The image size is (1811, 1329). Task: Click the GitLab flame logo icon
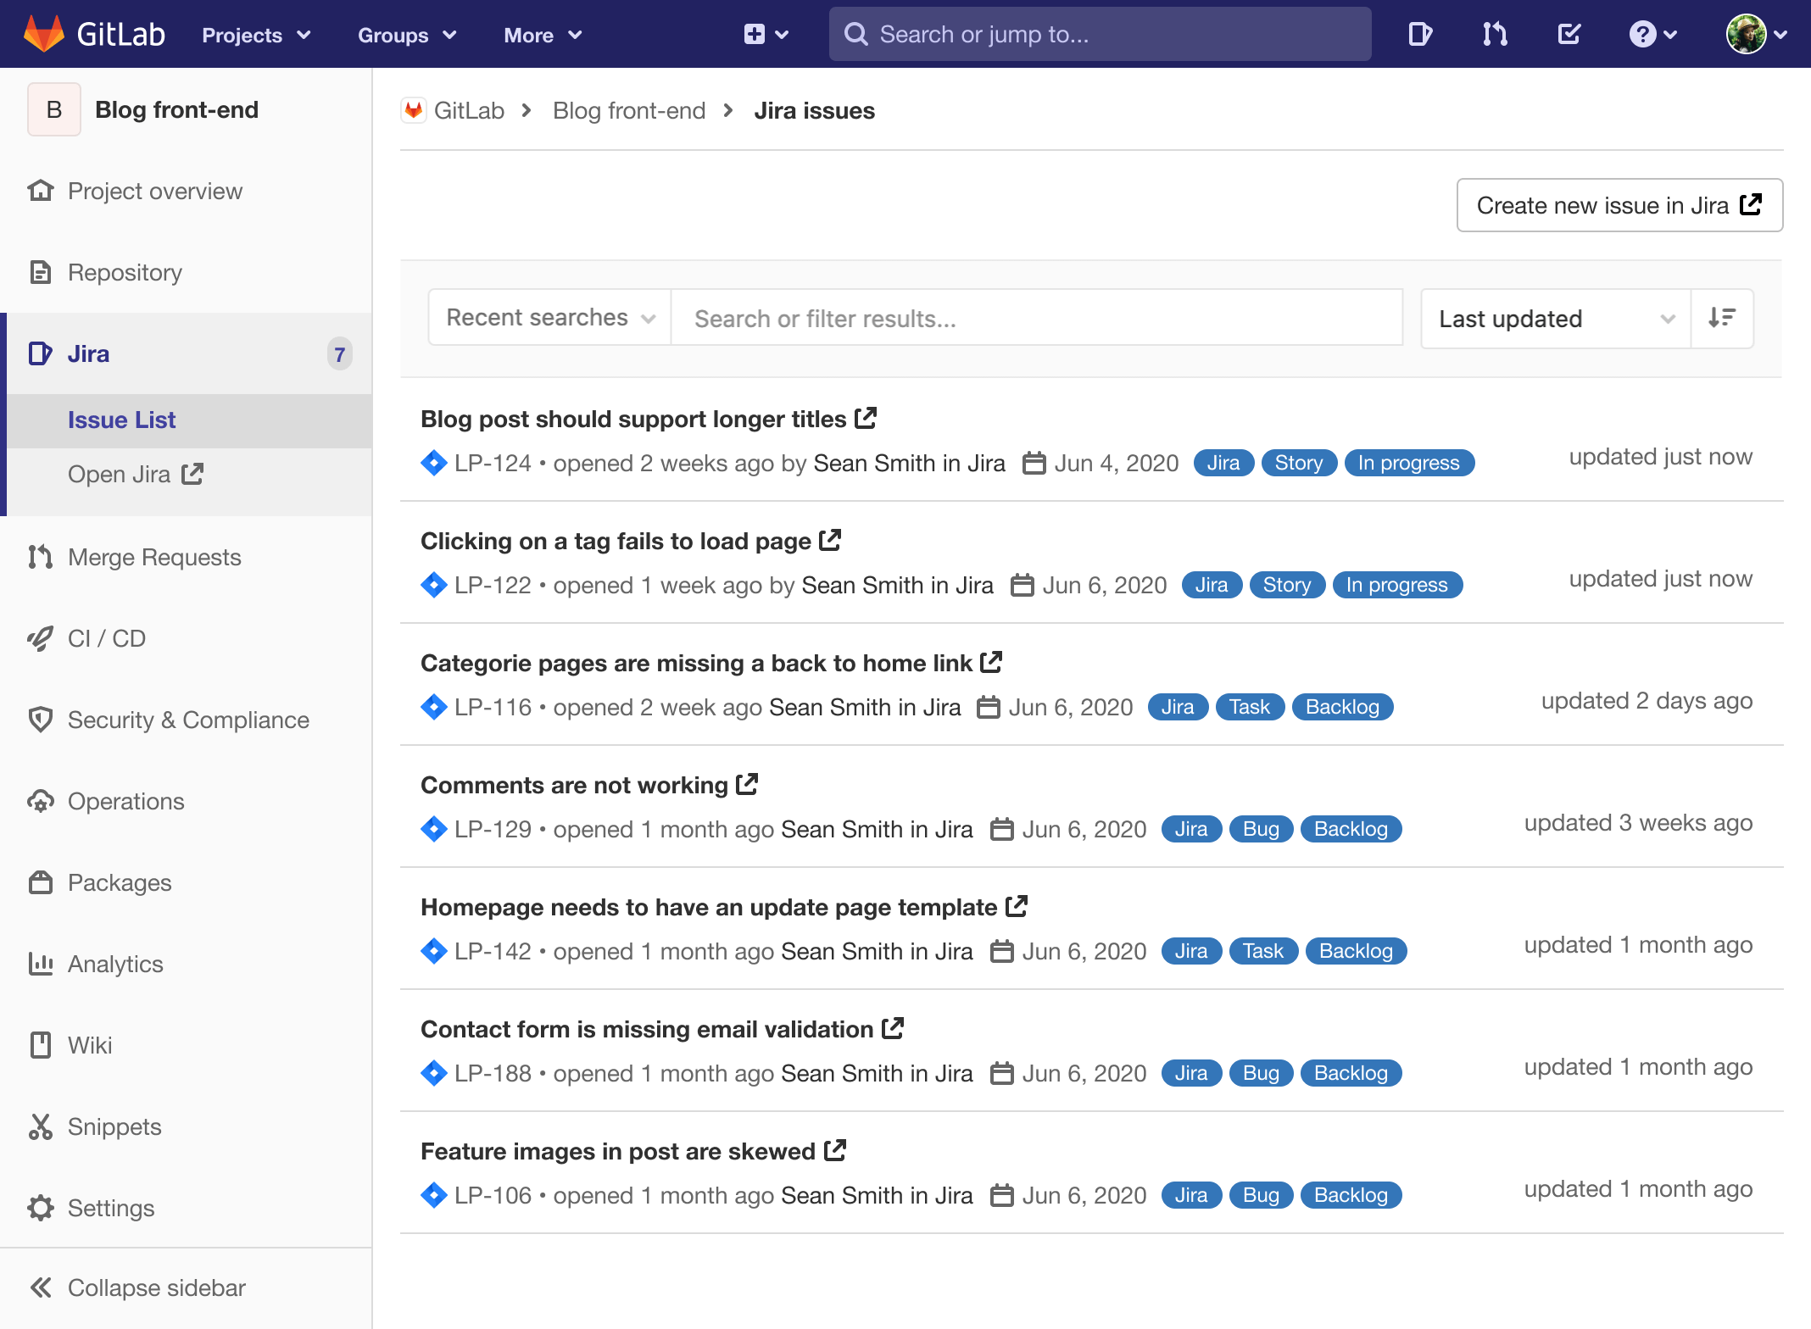coord(41,32)
